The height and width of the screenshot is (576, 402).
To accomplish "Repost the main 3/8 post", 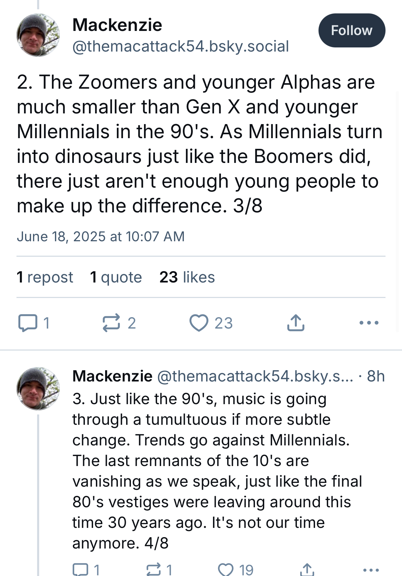I will coord(119,323).
